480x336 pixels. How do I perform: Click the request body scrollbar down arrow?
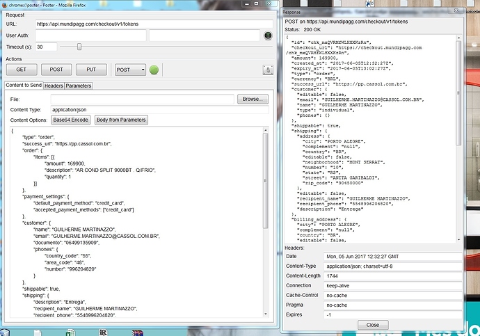tap(266, 314)
